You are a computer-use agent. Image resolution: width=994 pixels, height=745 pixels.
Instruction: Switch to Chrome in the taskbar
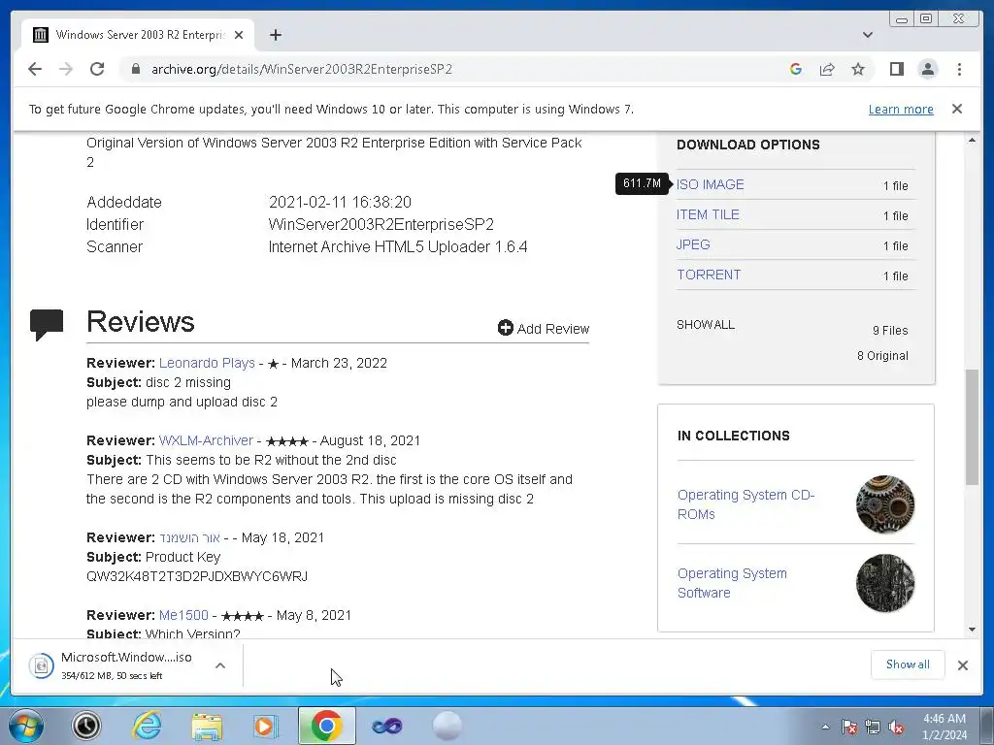pos(326,726)
